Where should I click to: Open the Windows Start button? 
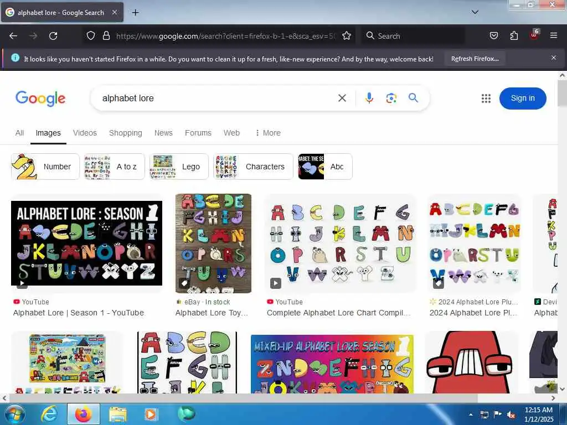[15, 414]
